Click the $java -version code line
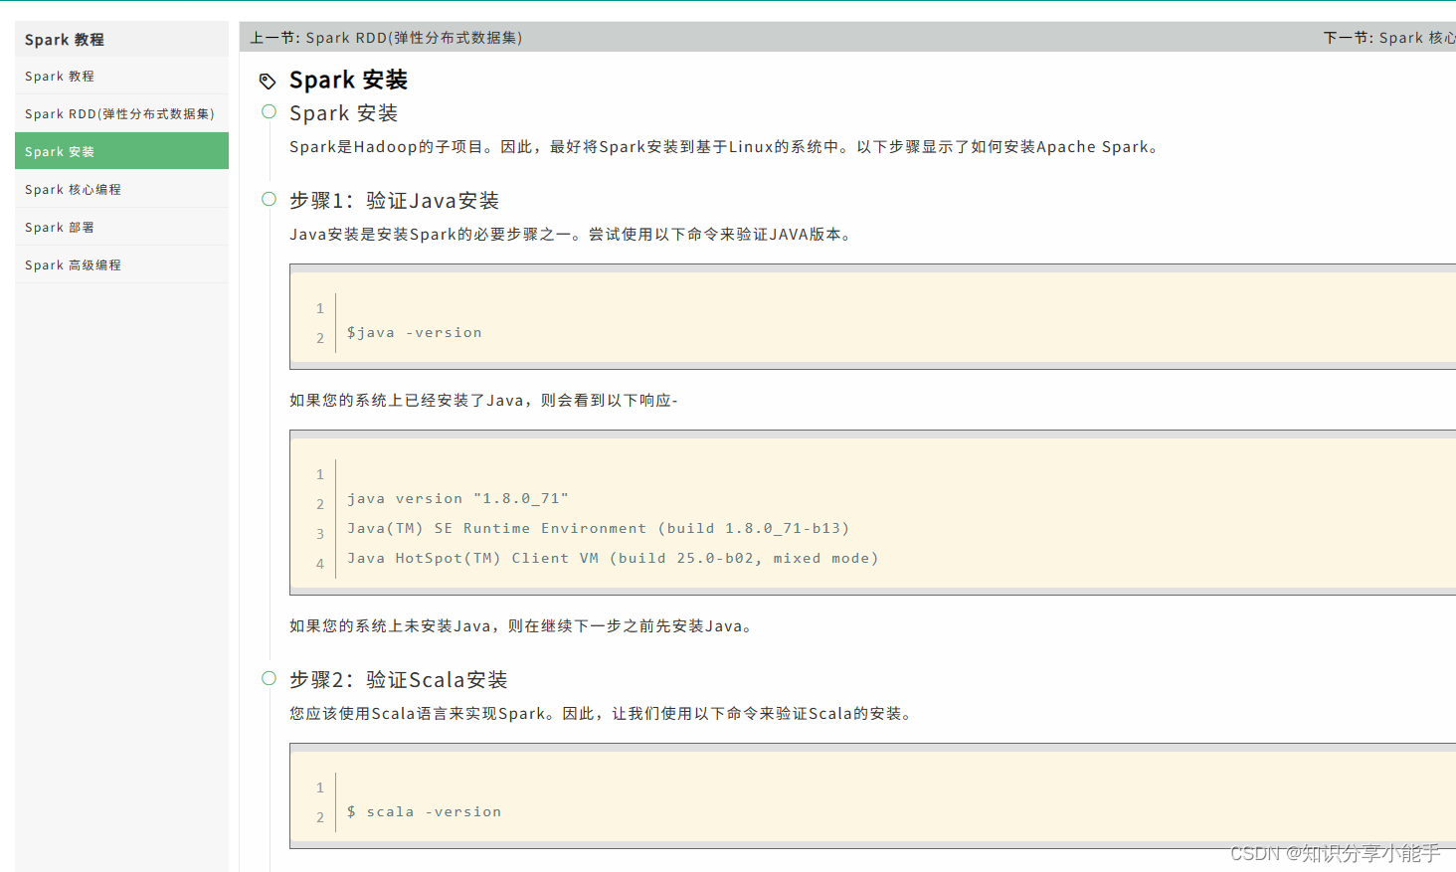 (x=414, y=333)
